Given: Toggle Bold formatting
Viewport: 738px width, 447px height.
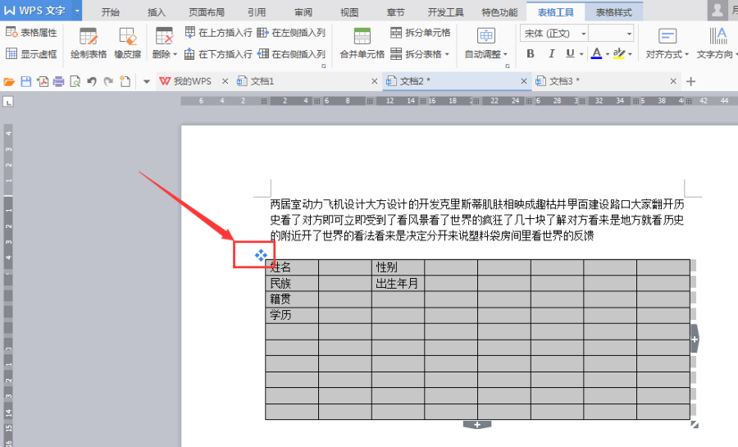Looking at the screenshot, I should tap(531, 54).
